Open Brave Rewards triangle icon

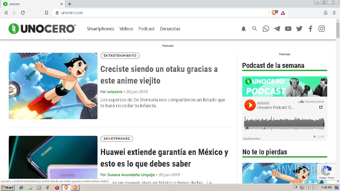click(283, 13)
